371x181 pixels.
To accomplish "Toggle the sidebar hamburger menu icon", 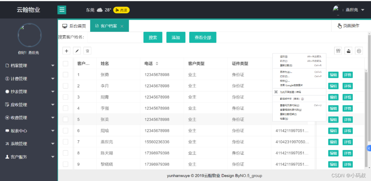I will click(x=62, y=10).
